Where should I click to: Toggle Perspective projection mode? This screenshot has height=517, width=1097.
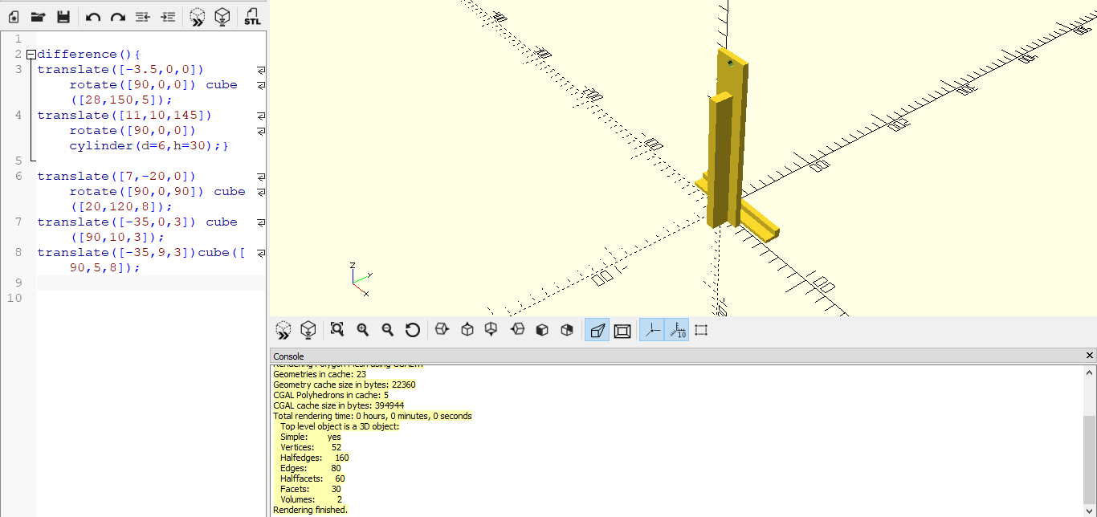pos(597,330)
